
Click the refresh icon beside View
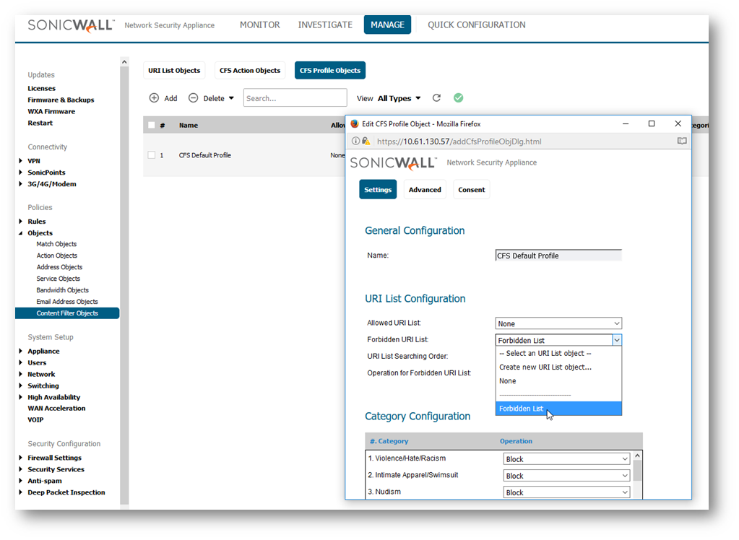click(436, 98)
